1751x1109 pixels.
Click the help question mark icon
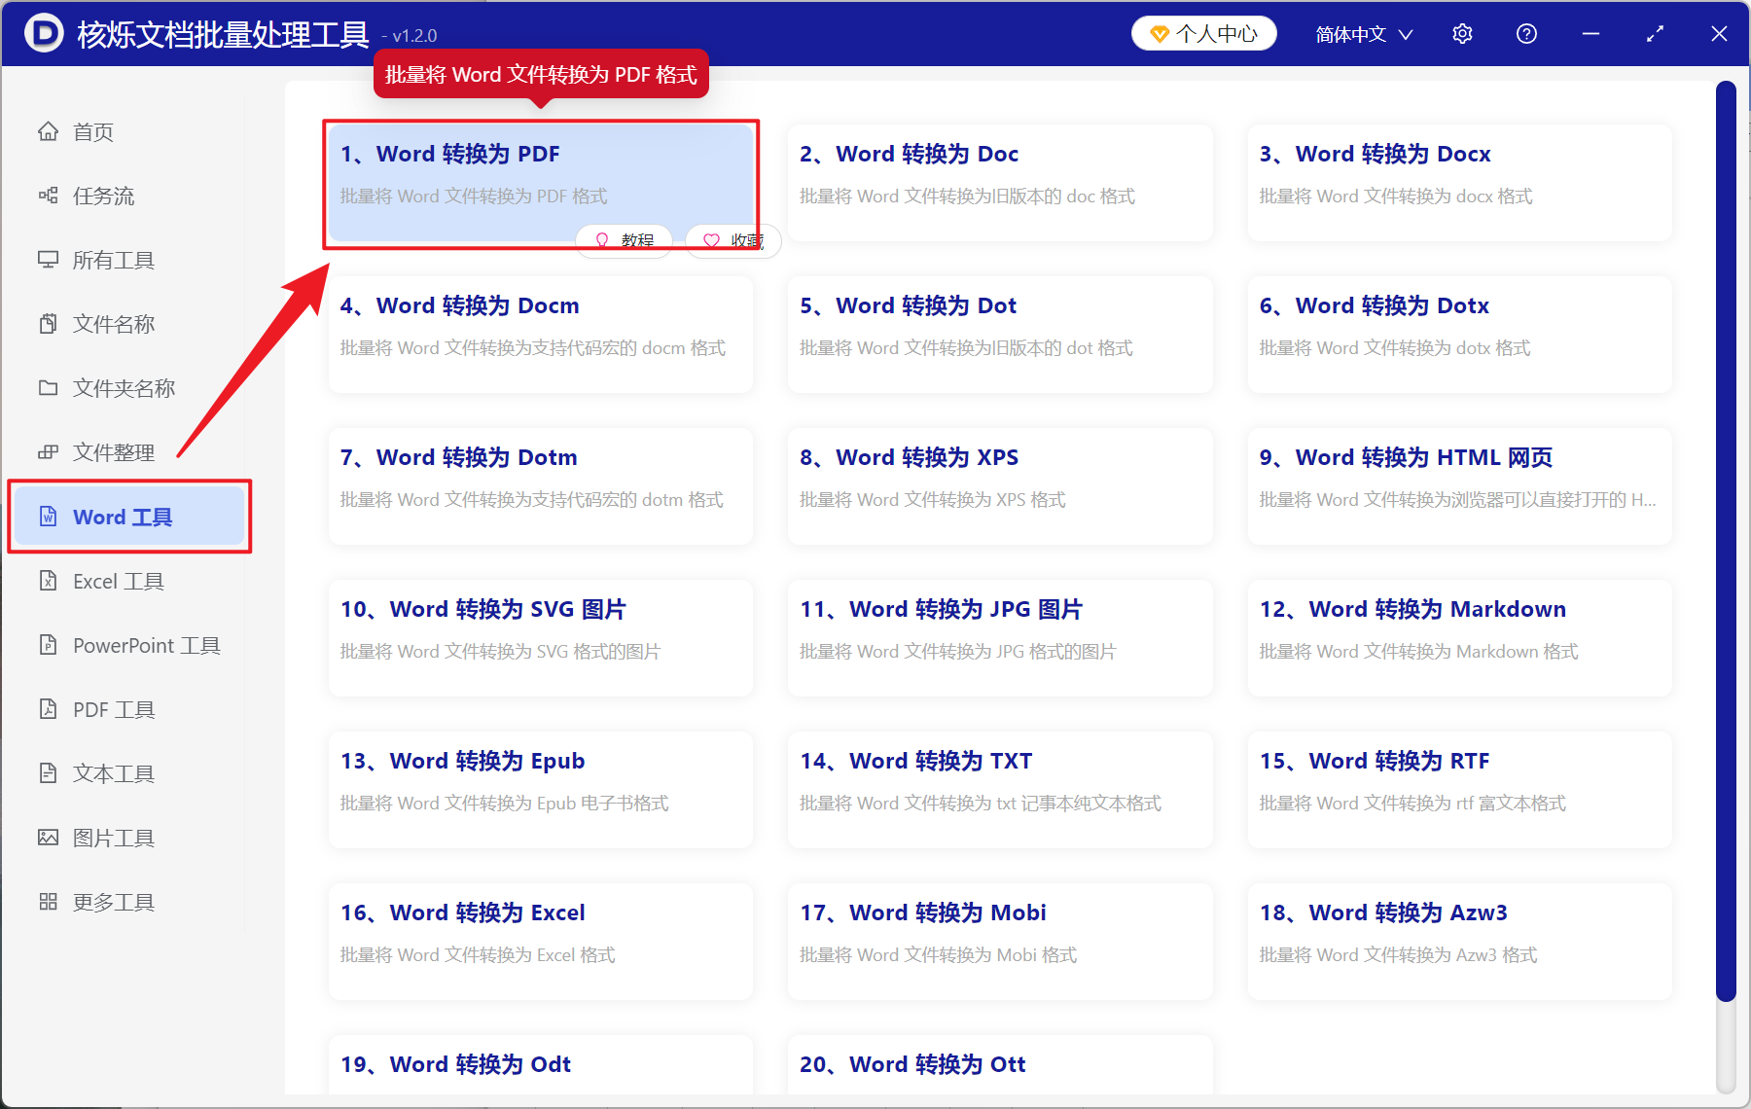(1526, 34)
